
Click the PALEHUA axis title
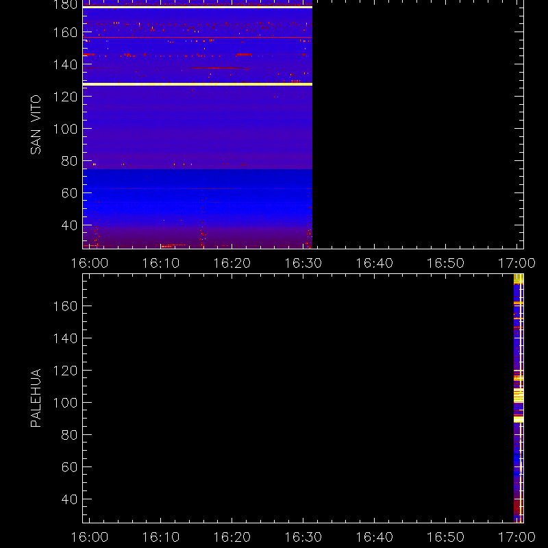click(36, 398)
